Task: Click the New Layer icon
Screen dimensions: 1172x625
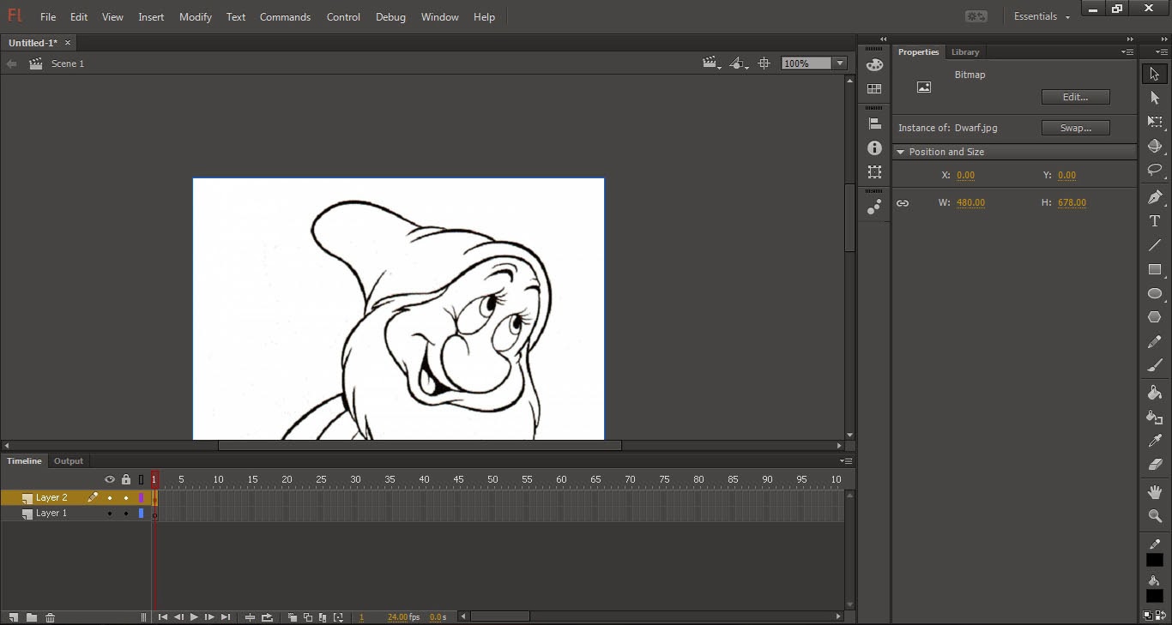Action: (14, 617)
